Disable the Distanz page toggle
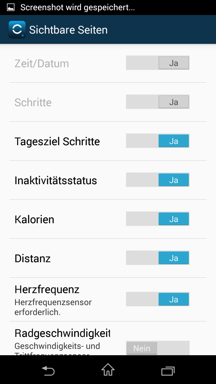The width and height of the screenshot is (216, 384). pos(158,258)
